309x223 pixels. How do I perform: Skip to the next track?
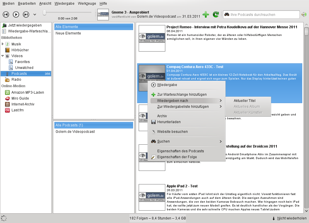point(26,14)
